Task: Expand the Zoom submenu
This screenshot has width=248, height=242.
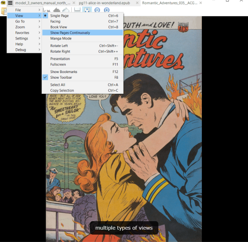Action: [x=24, y=27]
